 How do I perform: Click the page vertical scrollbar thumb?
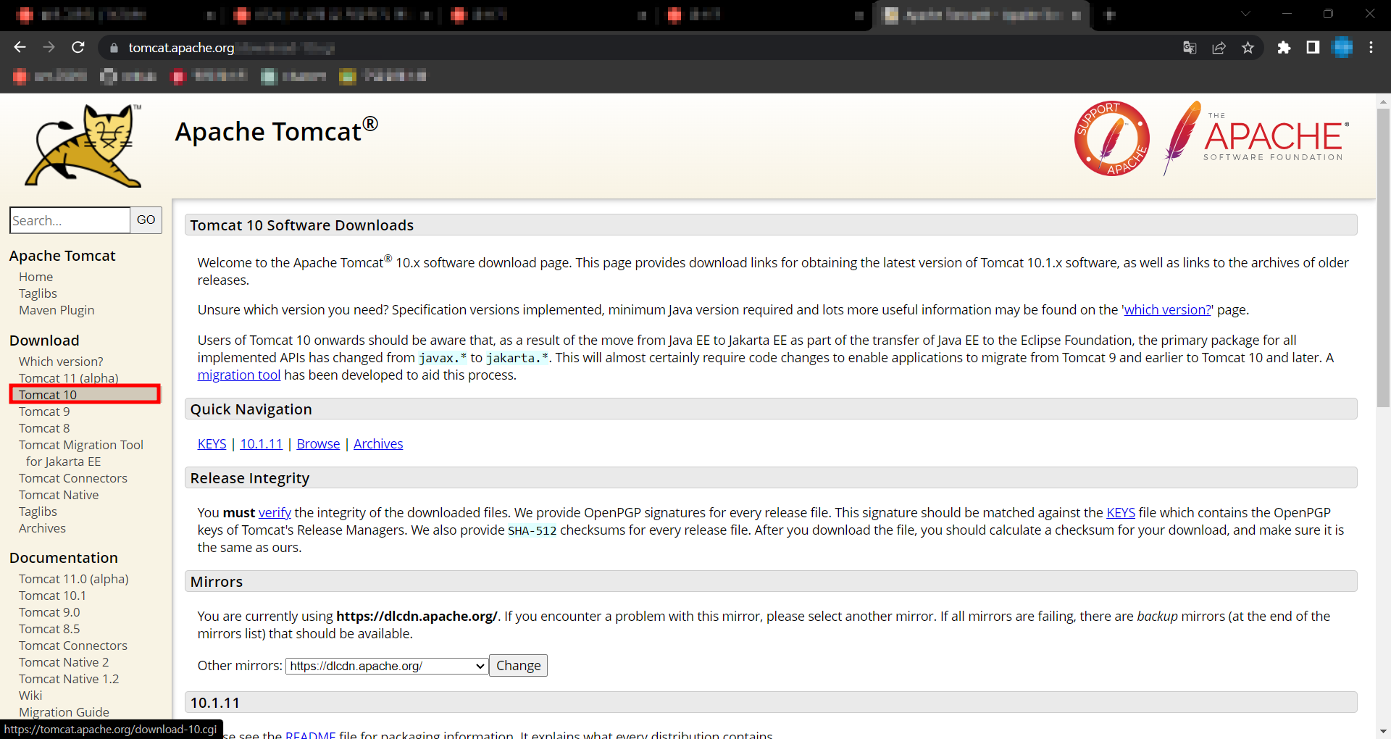pyautogui.click(x=1383, y=257)
